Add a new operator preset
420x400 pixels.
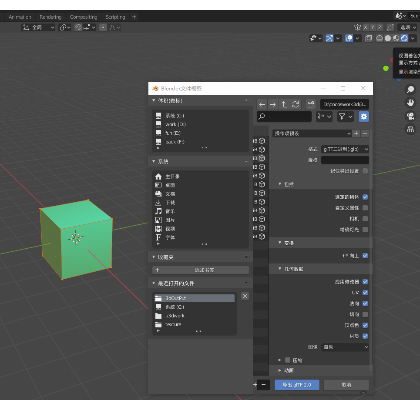(356, 133)
